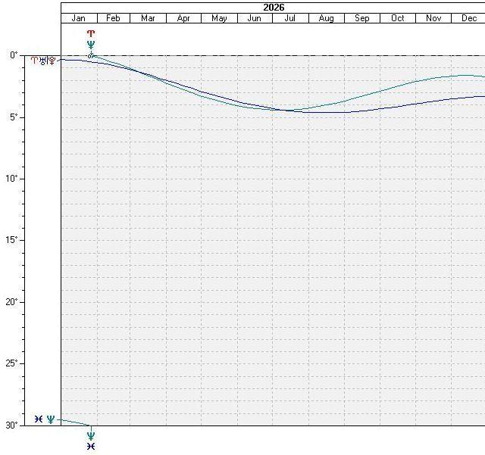Click the 25° label on the degree axis

pyautogui.click(x=11, y=363)
